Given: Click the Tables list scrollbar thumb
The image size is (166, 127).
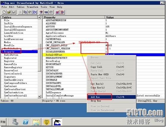Looking at the screenshot, I should click(x=39, y=58).
